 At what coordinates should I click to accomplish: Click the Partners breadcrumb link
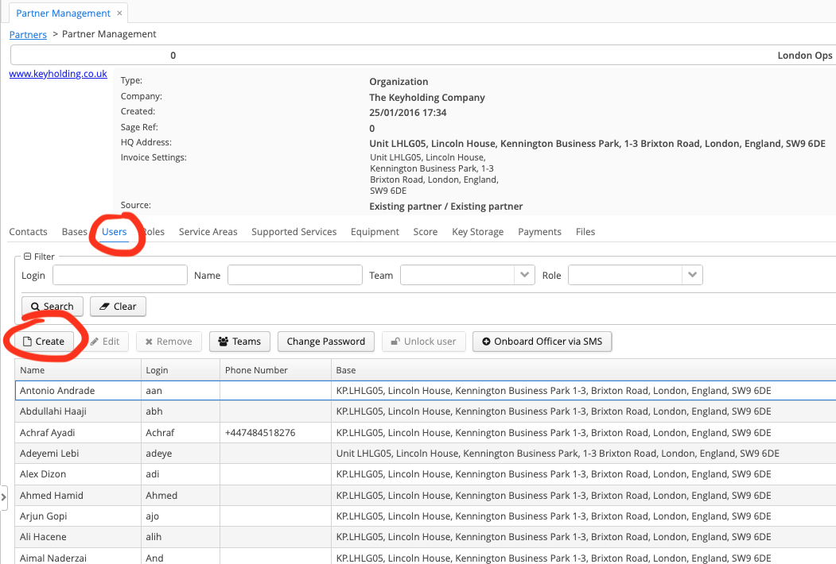click(x=28, y=34)
